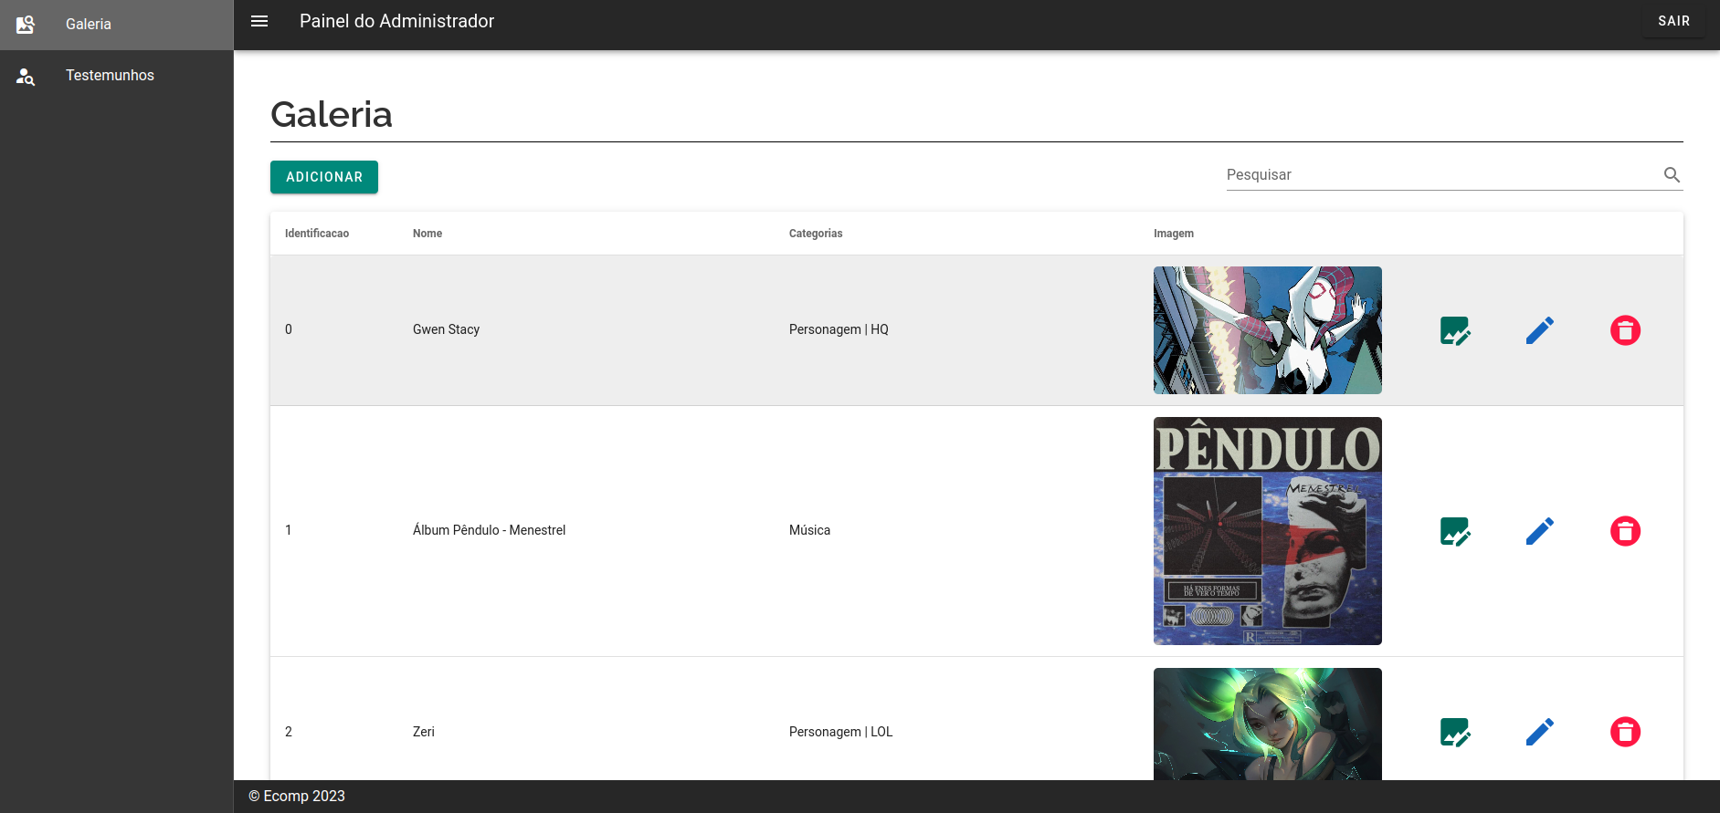Click the identification cell 2
Image resolution: width=1720 pixels, height=813 pixels.
(289, 732)
